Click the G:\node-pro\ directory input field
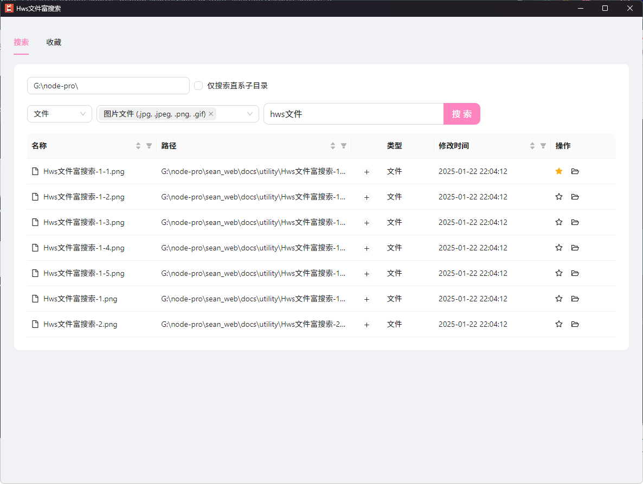 (108, 86)
